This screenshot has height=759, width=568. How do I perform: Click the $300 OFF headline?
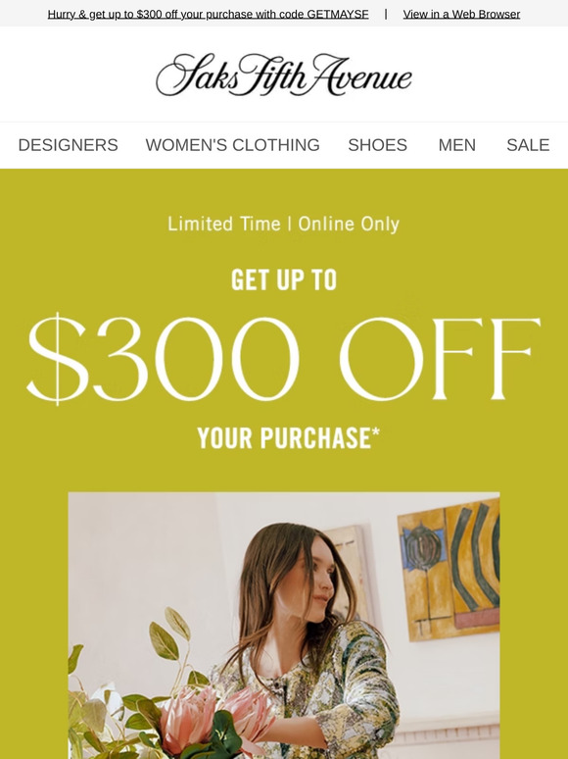(284, 358)
